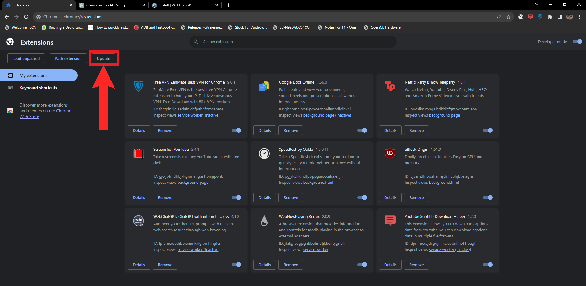
Task: Turn off Developer mode switch
Action: pyautogui.click(x=577, y=42)
